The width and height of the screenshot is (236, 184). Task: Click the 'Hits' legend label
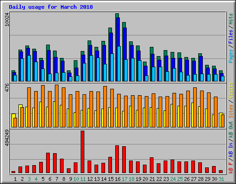coord(231,19)
